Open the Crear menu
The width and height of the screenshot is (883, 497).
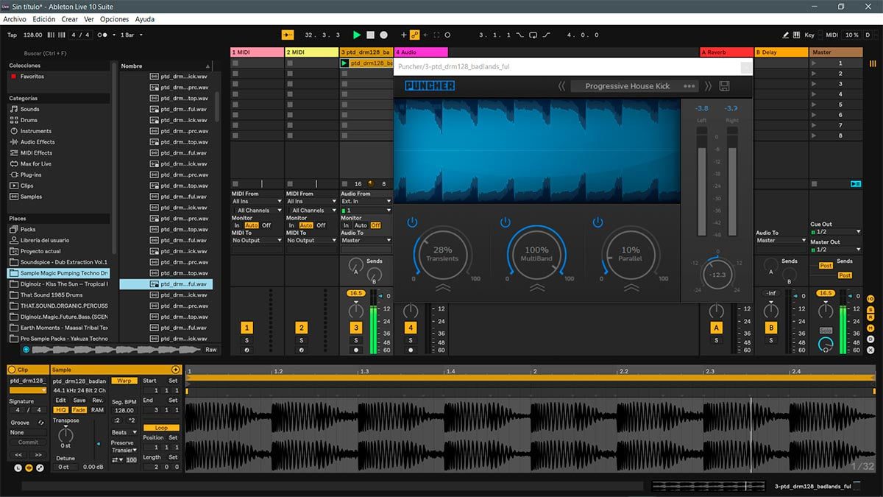coord(69,19)
